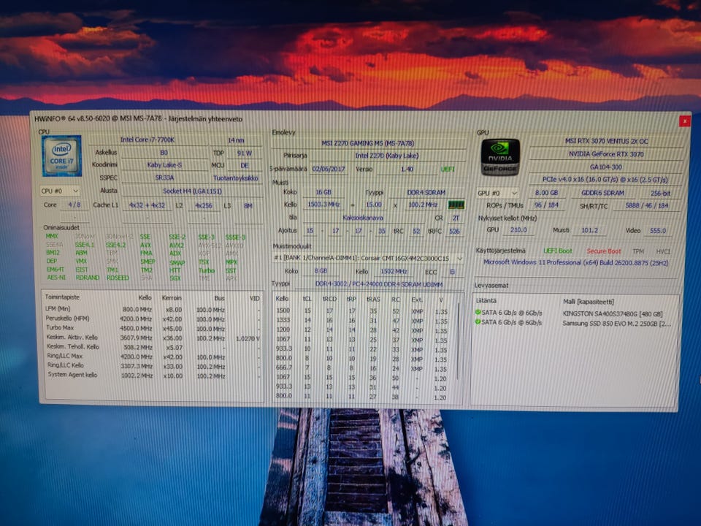Click green status icon of Samsung SSD drive
The width and height of the screenshot is (701, 526).
coord(478,321)
